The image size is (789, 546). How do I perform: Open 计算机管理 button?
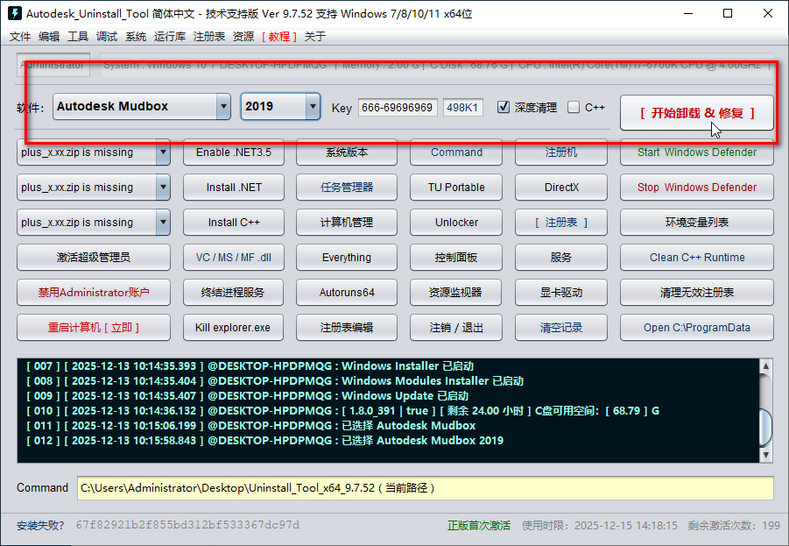(347, 222)
